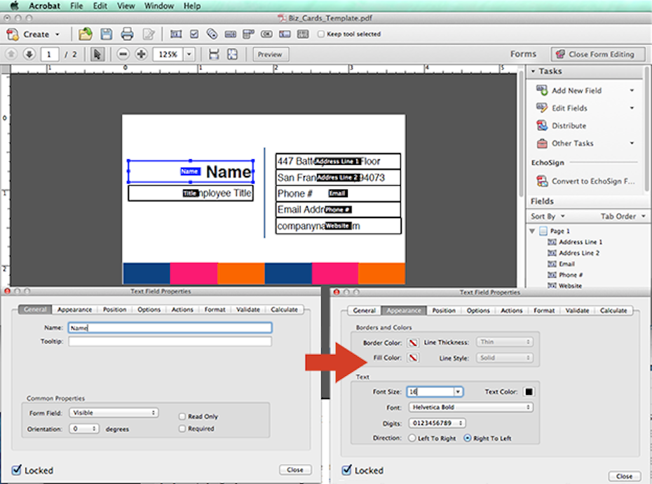652x484 pixels.
Task: Enable the Keep tool selected checkbox
Action: click(321, 34)
